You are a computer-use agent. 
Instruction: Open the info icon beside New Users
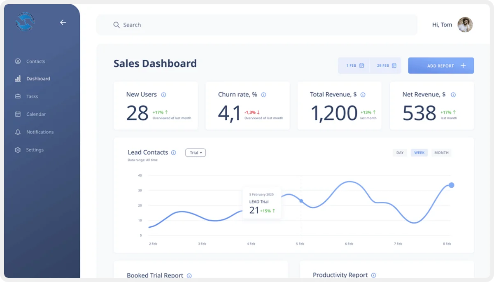tap(163, 95)
